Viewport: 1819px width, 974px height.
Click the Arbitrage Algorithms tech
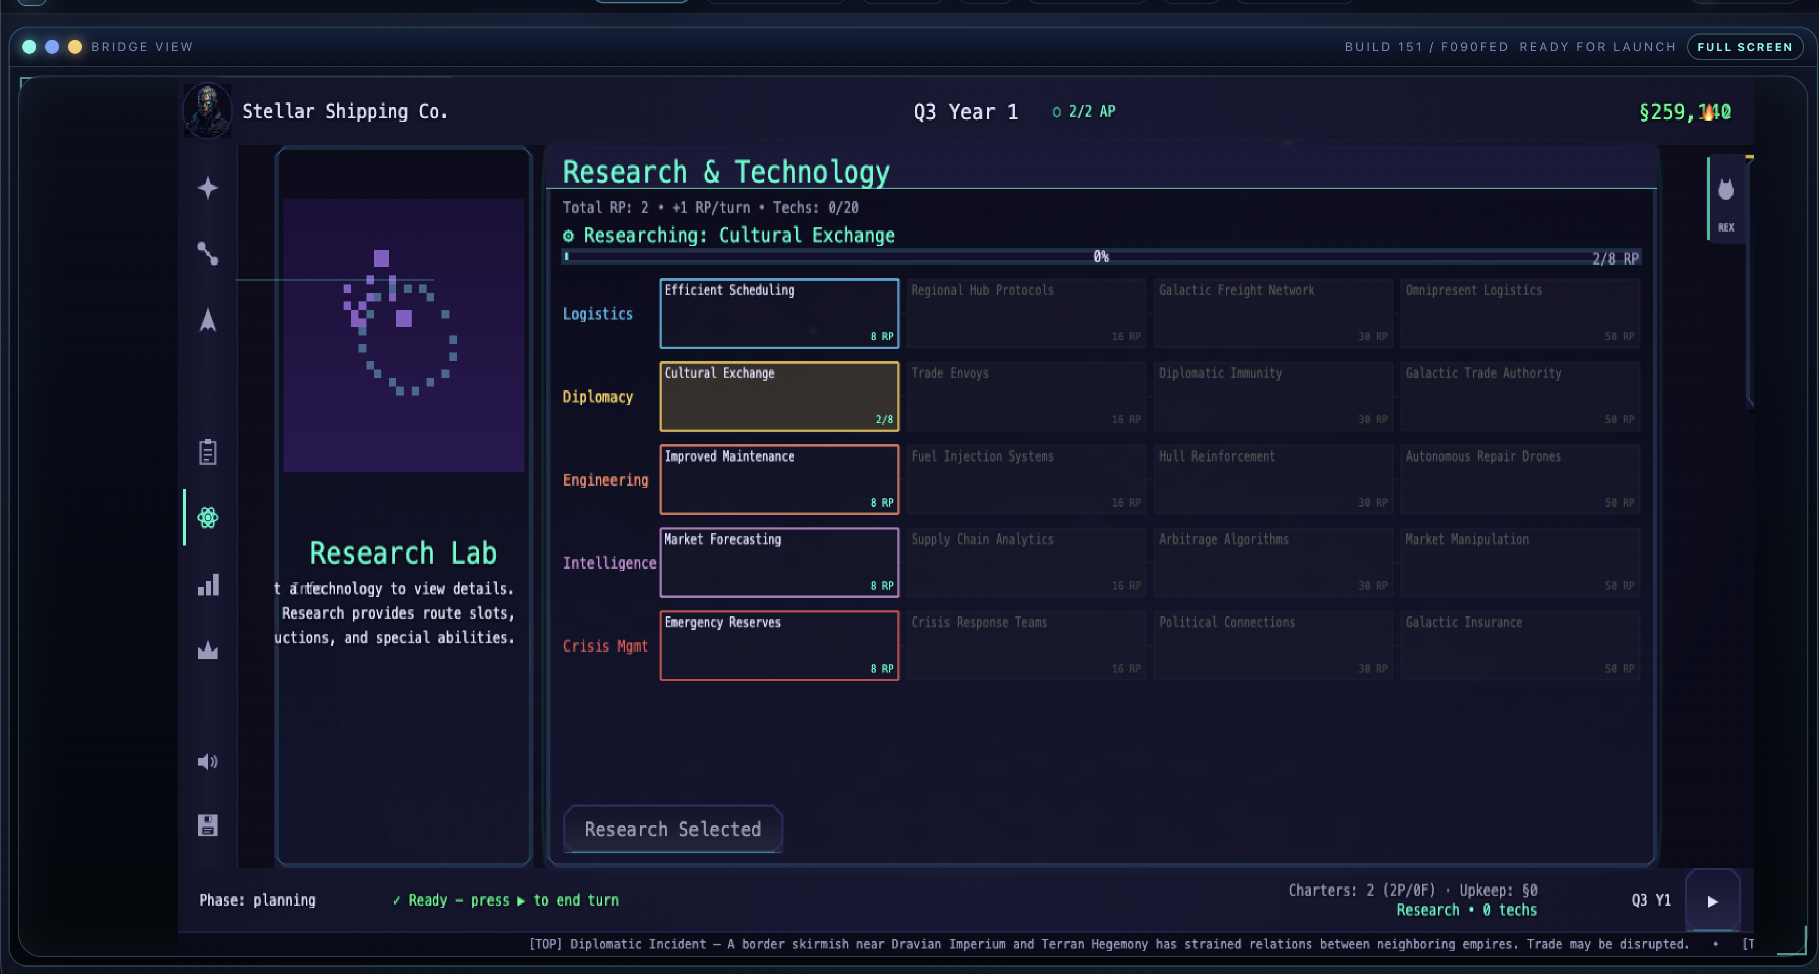click(1273, 562)
